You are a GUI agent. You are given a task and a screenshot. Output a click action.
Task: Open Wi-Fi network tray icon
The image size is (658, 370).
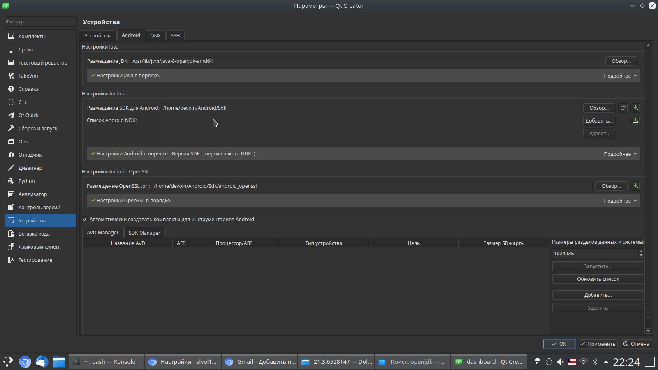coord(583,362)
